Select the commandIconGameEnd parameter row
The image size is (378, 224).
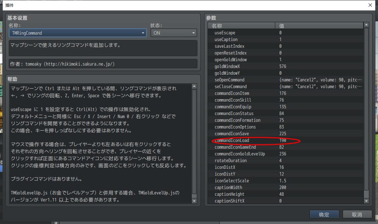click(x=286, y=147)
